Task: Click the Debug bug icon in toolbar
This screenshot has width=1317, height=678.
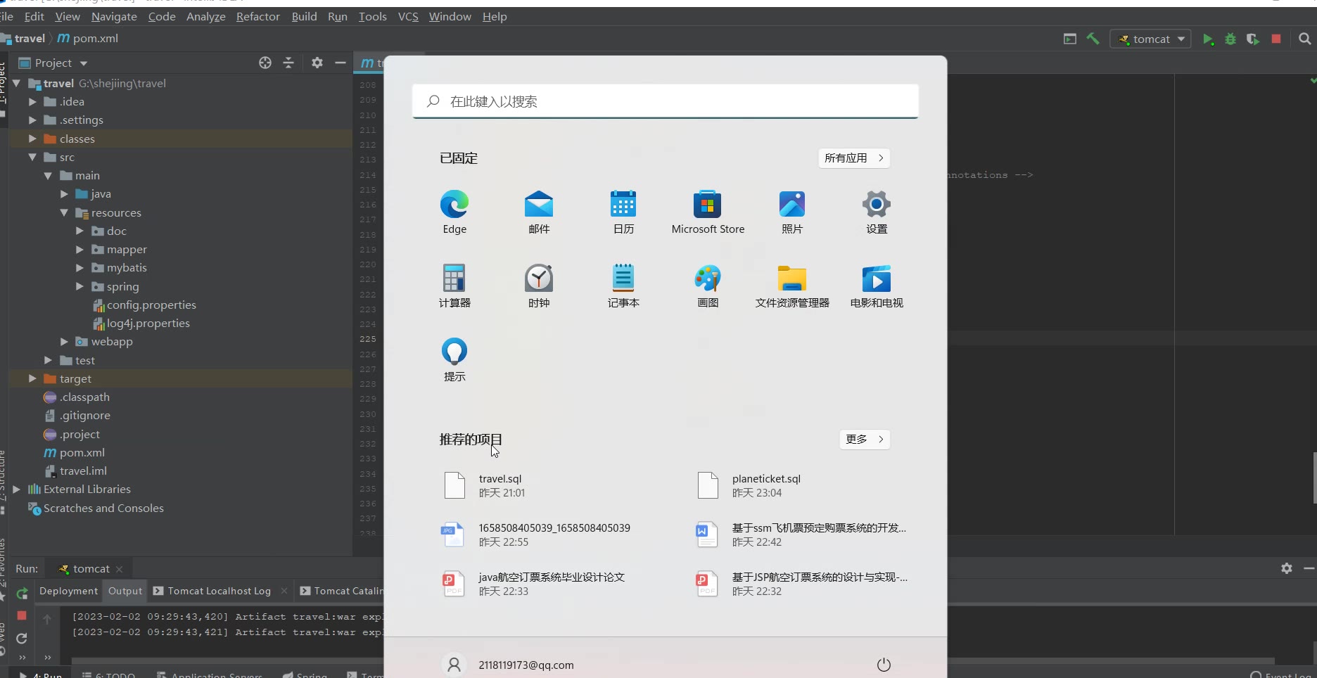Action: [1230, 39]
